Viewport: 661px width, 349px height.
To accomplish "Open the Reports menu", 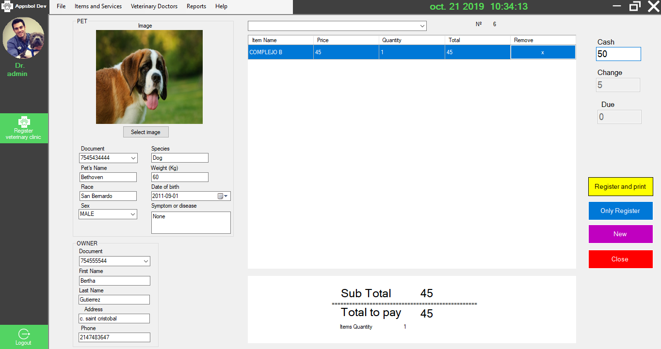I will pyautogui.click(x=196, y=6).
